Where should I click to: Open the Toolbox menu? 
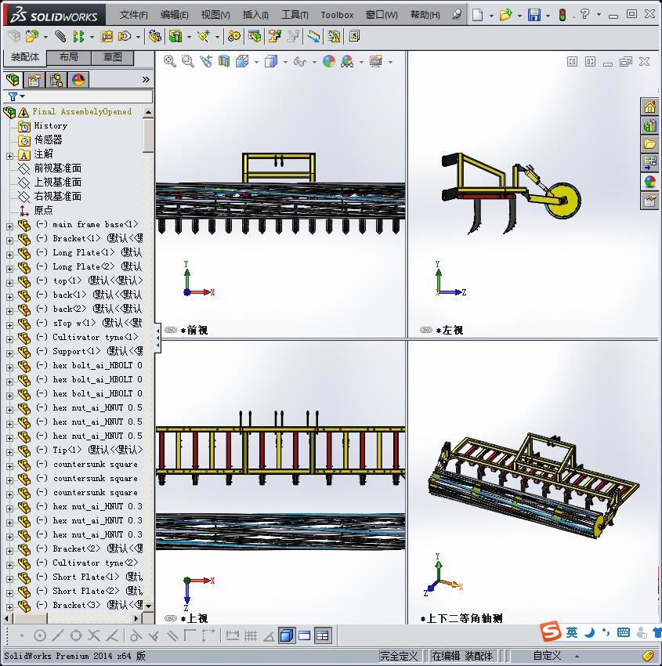point(337,15)
